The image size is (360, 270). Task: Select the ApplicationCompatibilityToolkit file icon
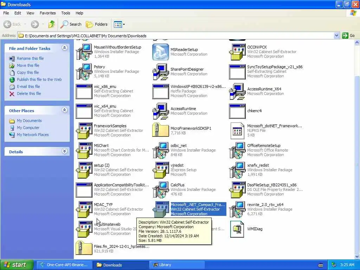84,190
